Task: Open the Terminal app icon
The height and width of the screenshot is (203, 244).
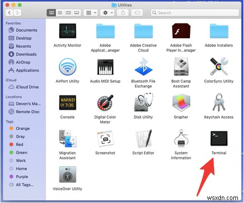Action: point(219,138)
